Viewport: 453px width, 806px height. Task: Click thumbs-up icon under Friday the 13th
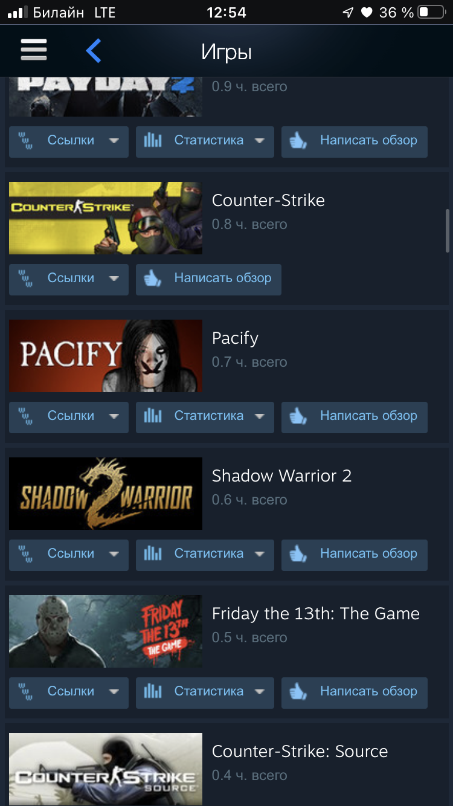point(298,692)
